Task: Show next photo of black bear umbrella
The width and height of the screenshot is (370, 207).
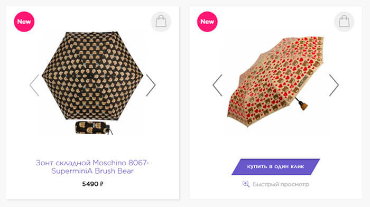Action: pyautogui.click(x=151, y=85)
